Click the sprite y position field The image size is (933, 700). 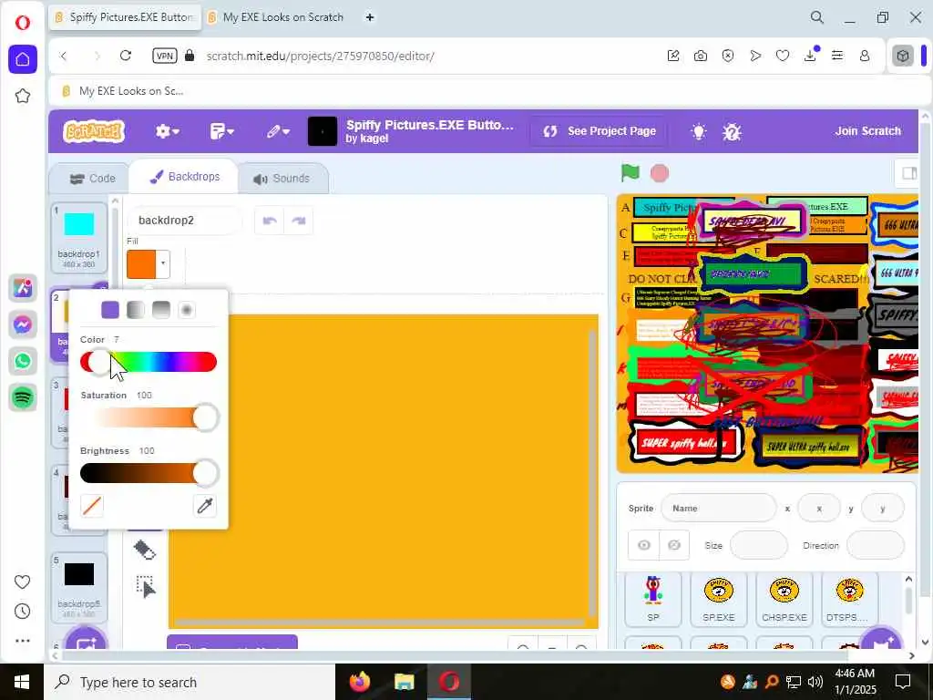click(882, 509)
